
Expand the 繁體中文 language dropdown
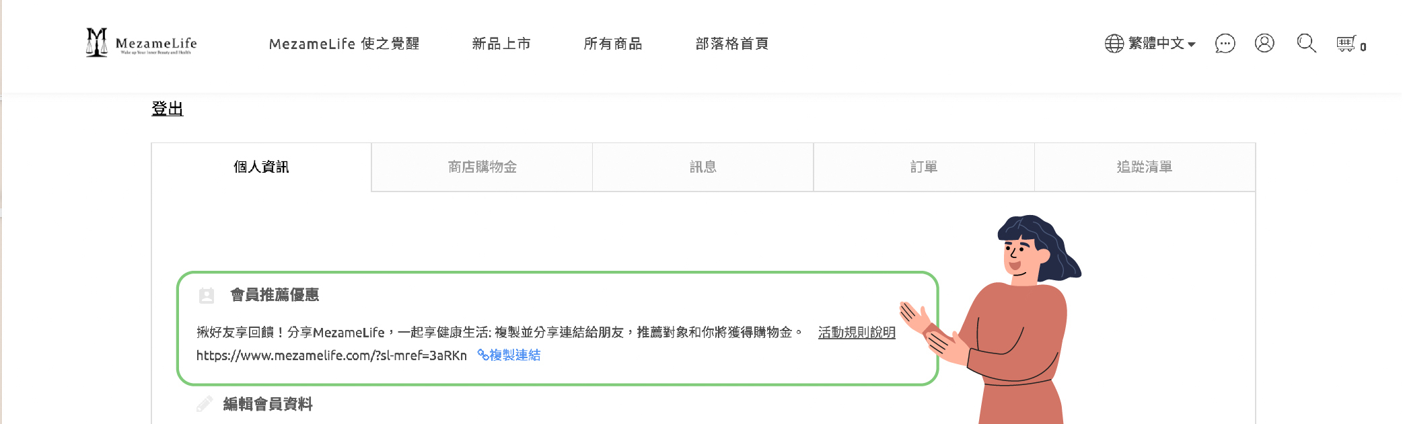coord(1162,44)
